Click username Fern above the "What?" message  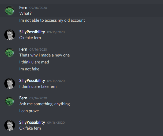click(23, 7)
